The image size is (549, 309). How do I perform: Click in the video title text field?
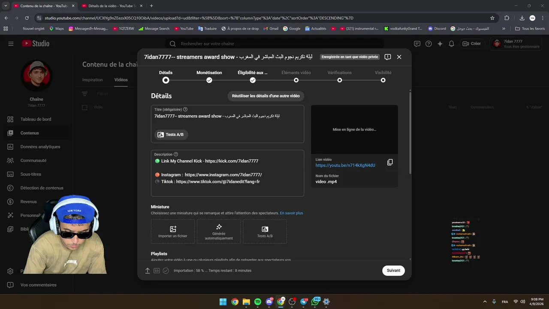tap(227, 116)
